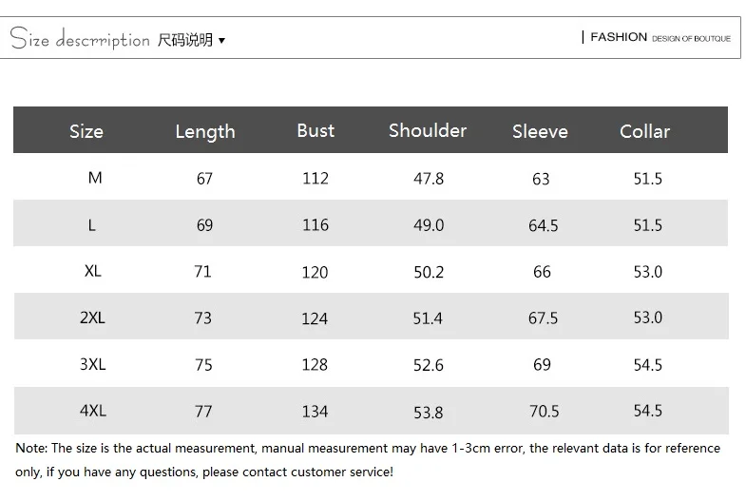Select the L size row label
746x501 pixels.
click(92, 224)
